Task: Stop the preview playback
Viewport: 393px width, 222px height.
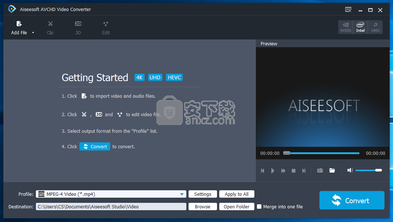Action: [x=294, y=170]
